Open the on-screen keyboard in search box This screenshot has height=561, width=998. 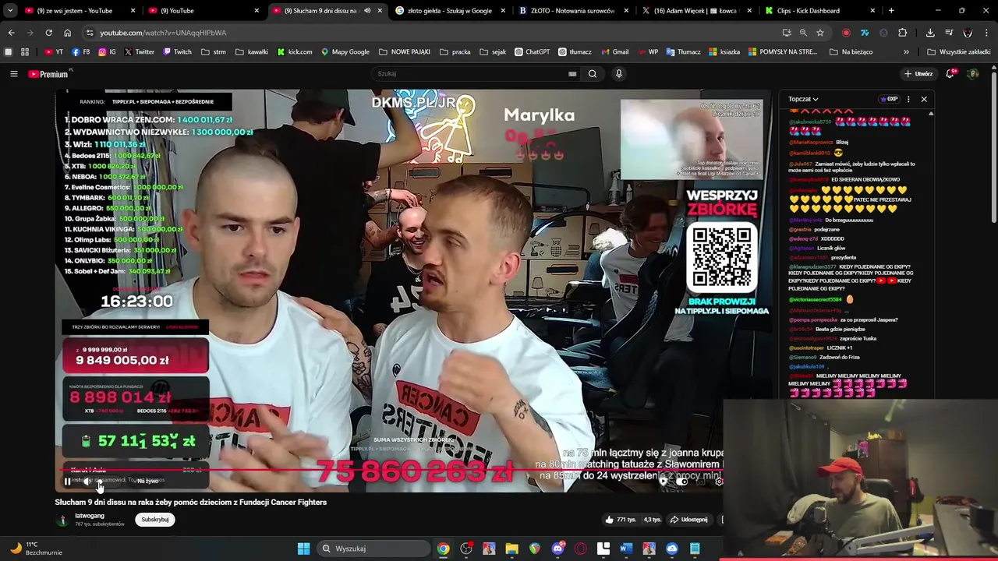572,74
